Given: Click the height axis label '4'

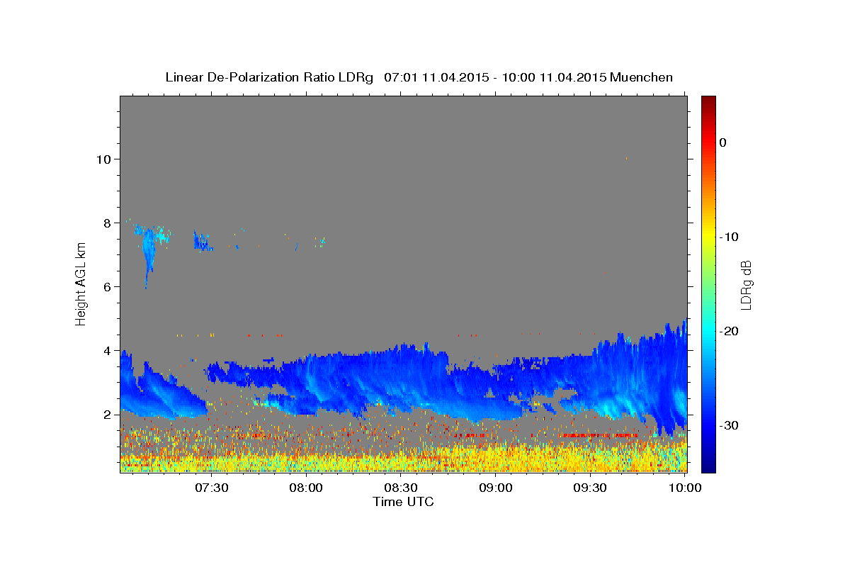Looking at the screenshot, I should pyautogui.click(x=107, y=350).
